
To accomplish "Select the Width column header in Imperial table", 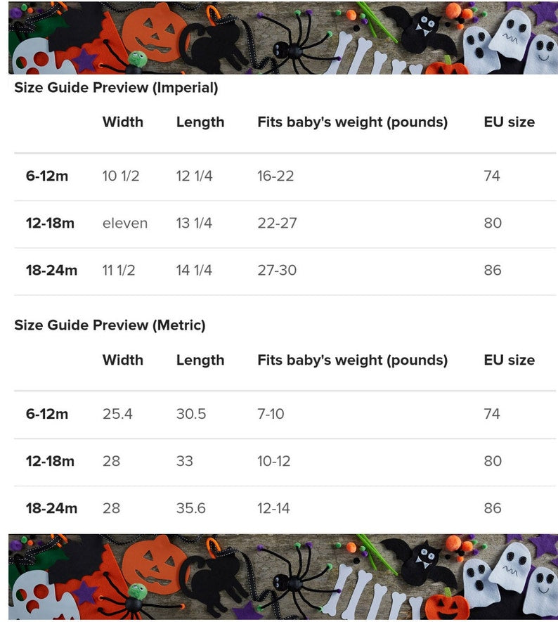I will pyautogui.click(x=123, y=122).
